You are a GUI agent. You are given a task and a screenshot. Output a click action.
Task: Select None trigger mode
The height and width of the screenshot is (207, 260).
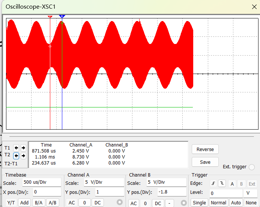click(x=251, y=203)
